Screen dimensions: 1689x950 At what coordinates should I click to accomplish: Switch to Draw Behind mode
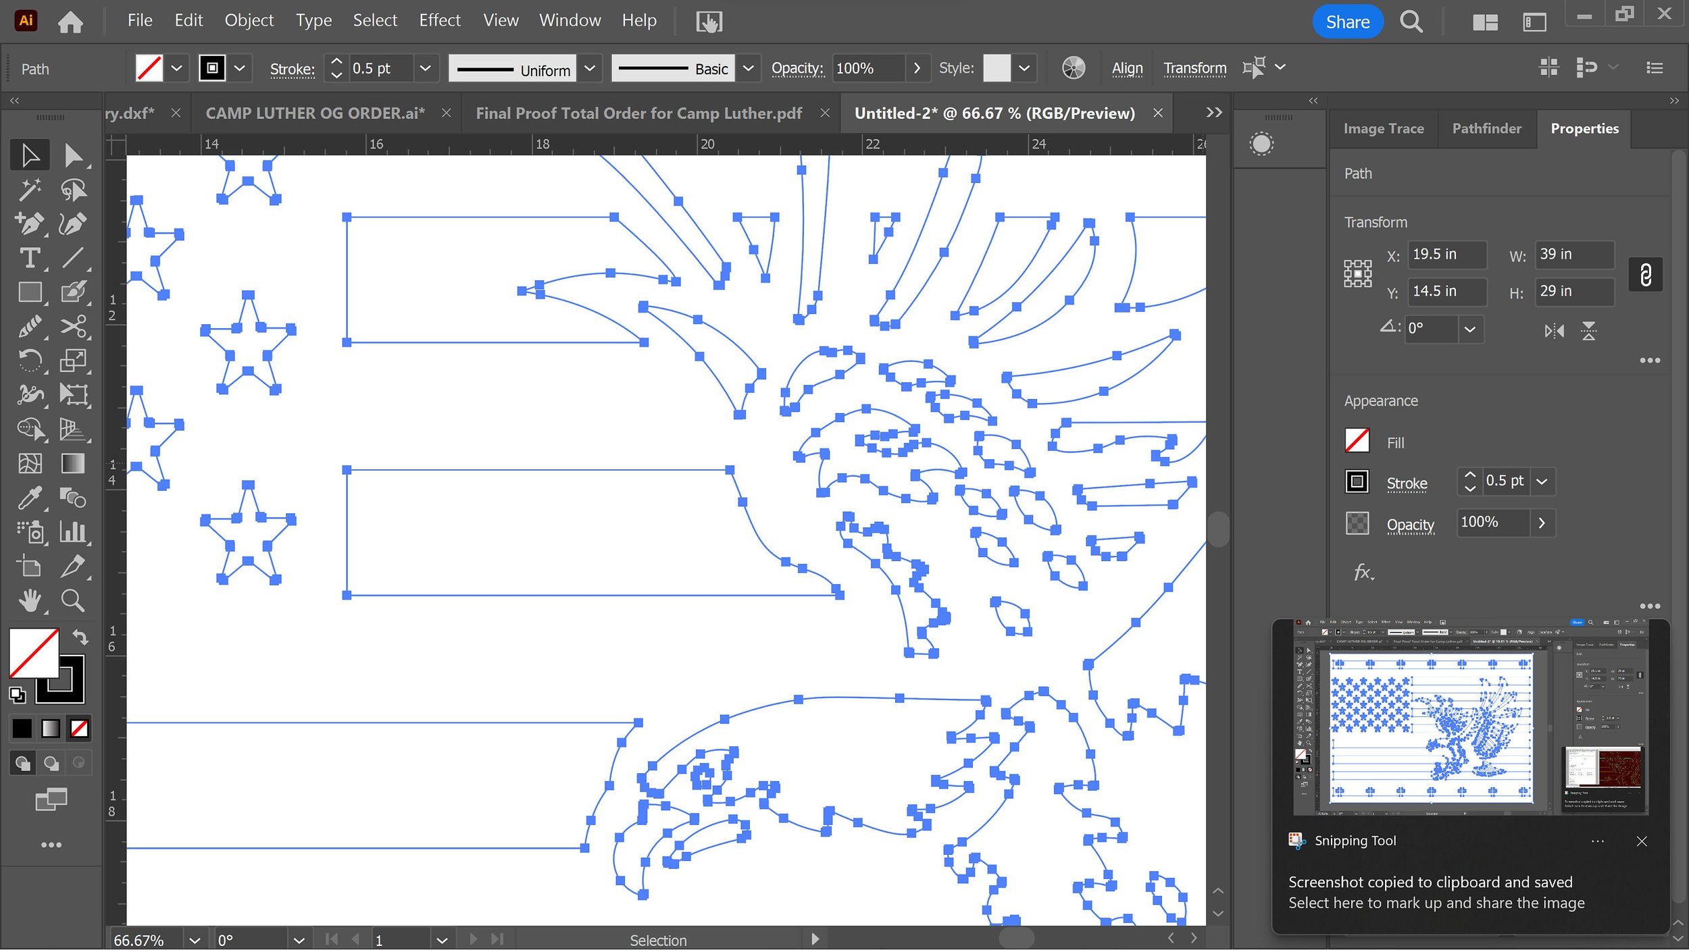(x=51, y=763)
